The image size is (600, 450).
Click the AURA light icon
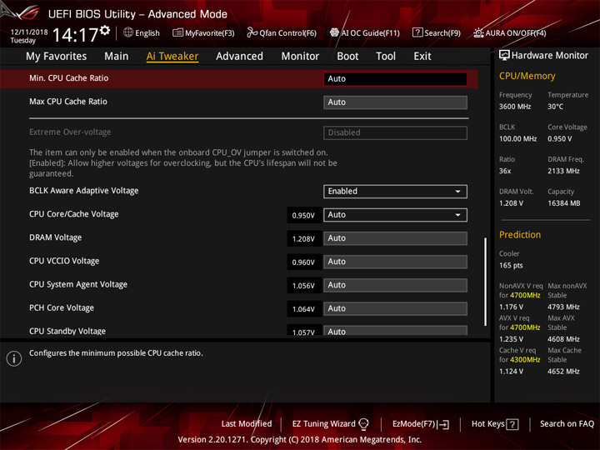tap(478, 32)
